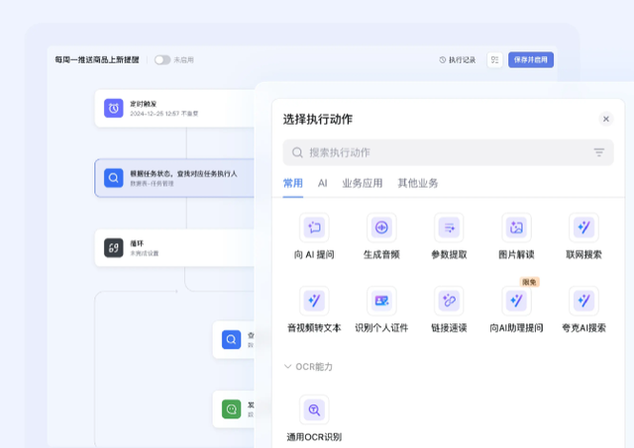Click the 搜索执行动作 search field
634x448 pixels.
[448, 152]
